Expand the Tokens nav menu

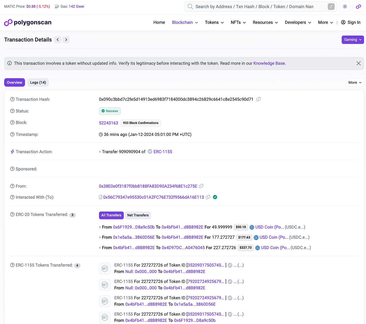pyautogui.click(x=214, y=22)
